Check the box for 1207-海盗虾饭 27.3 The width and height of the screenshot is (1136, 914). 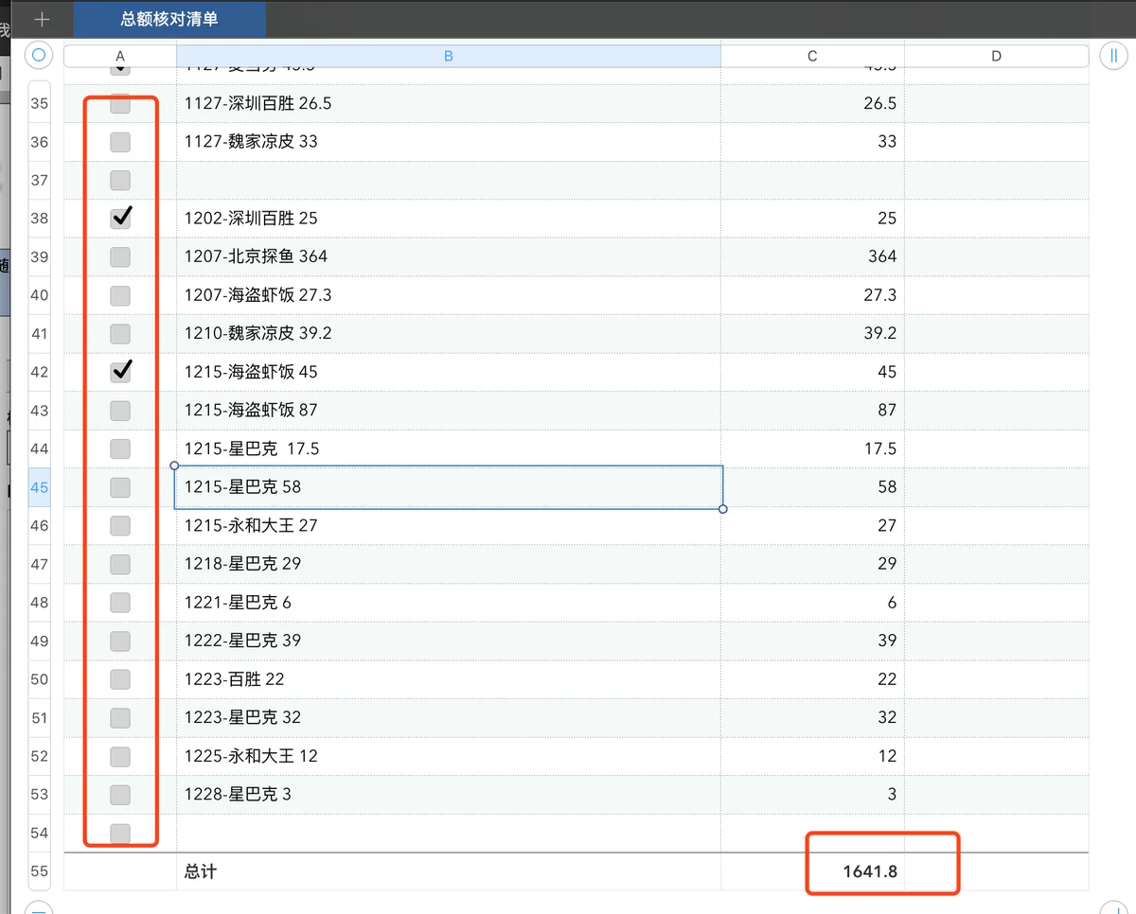(x=120, y=295)
